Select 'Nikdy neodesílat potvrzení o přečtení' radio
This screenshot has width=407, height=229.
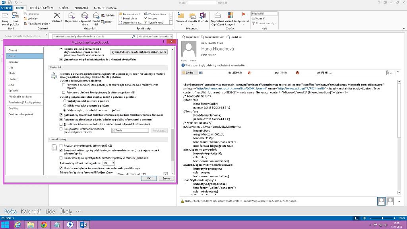65,105
